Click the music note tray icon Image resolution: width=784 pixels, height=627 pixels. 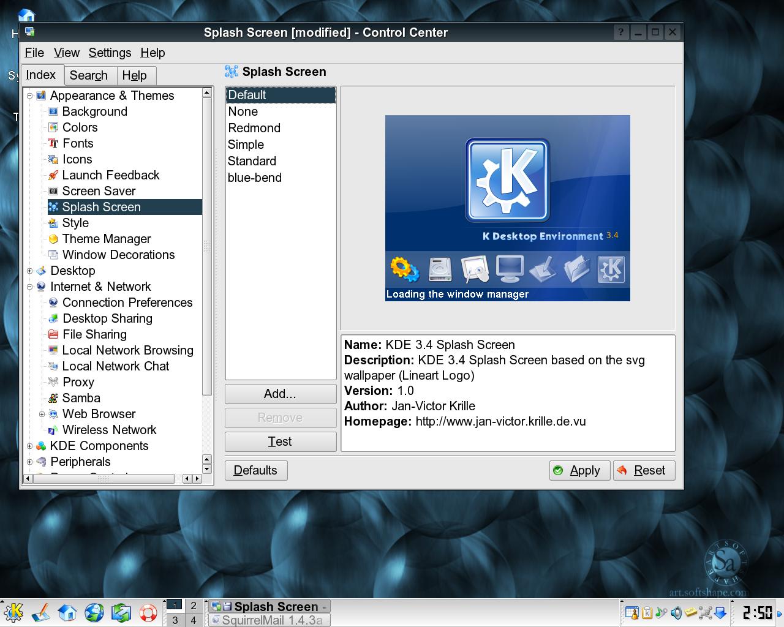[661, 612]
